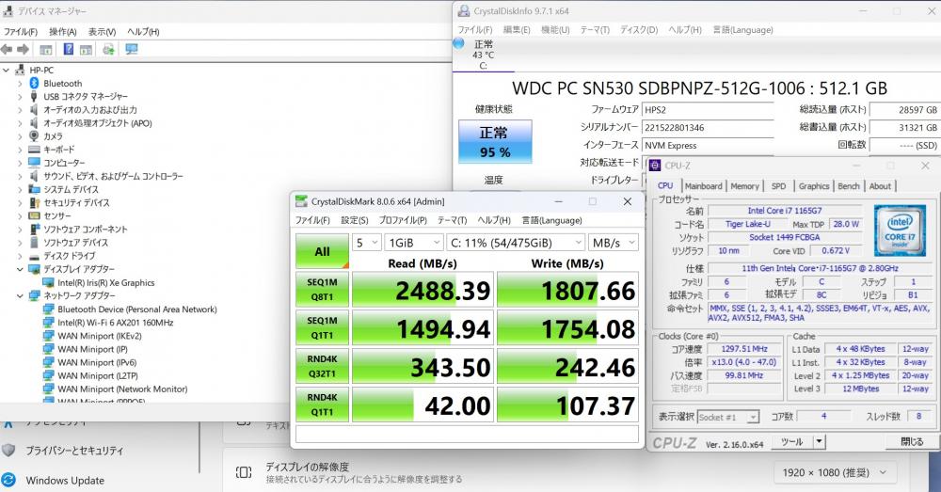Select WAN Miniport (IKEv2) in network adapters
Viewport: 941px width, 492px height.
(100, 336)
